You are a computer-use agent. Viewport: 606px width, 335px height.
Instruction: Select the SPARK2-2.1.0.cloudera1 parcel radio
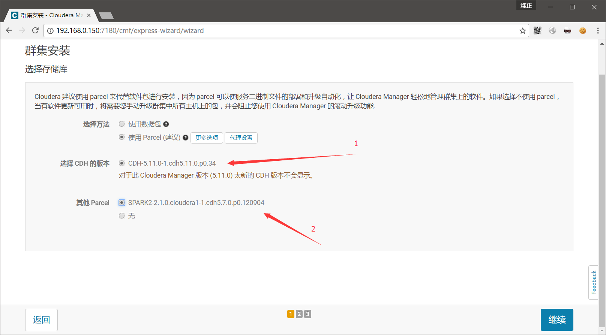coord(121,202)
